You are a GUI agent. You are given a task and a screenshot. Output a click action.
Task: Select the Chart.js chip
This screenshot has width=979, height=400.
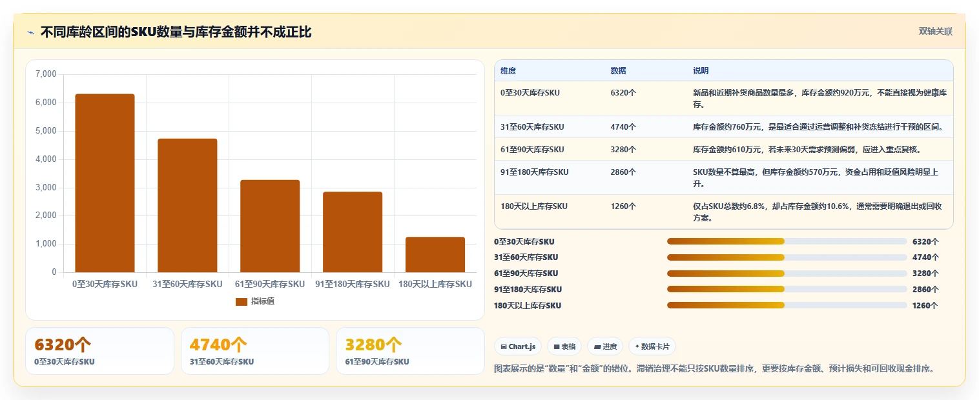pyautogui.click(x=518, y=346)
